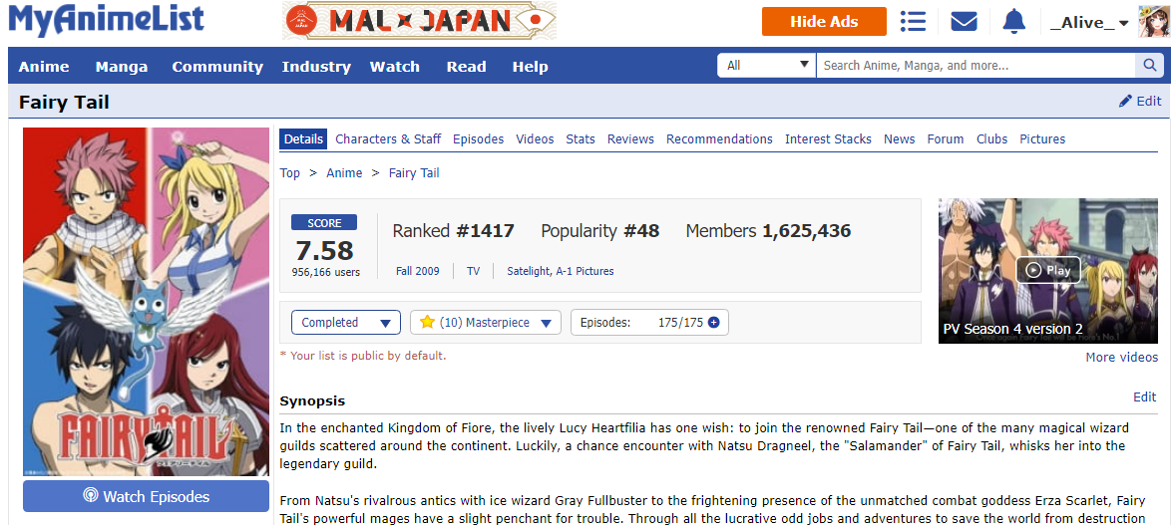Open the Read menu
Screen dimensions: 1172x525
467,67
